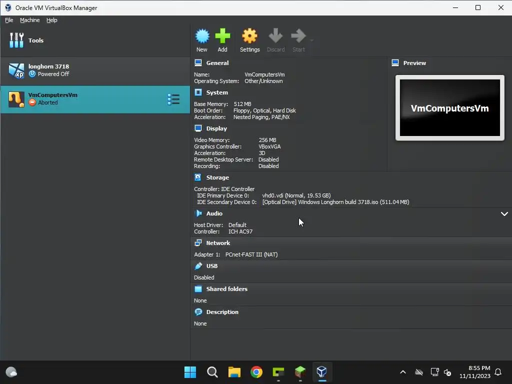
Task: Click the USB section header link
Action: (212, 266)
